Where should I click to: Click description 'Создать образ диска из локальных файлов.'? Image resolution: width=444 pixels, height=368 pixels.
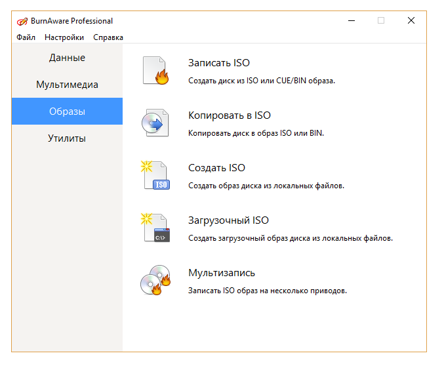point(266,186)
